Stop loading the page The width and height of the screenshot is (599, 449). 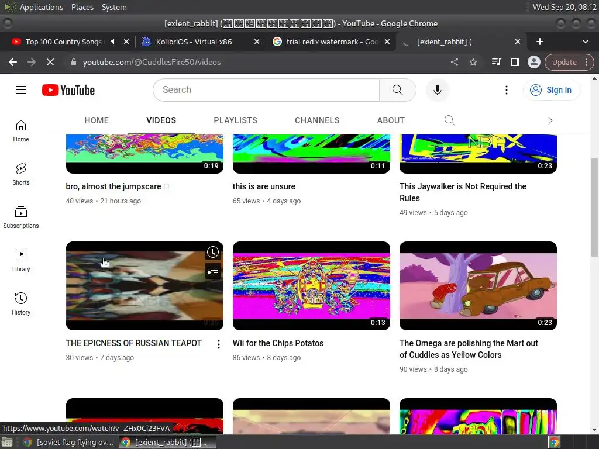coord(50,62)
